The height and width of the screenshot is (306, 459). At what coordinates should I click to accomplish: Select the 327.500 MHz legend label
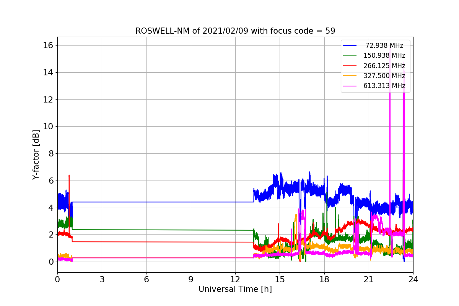384,76
